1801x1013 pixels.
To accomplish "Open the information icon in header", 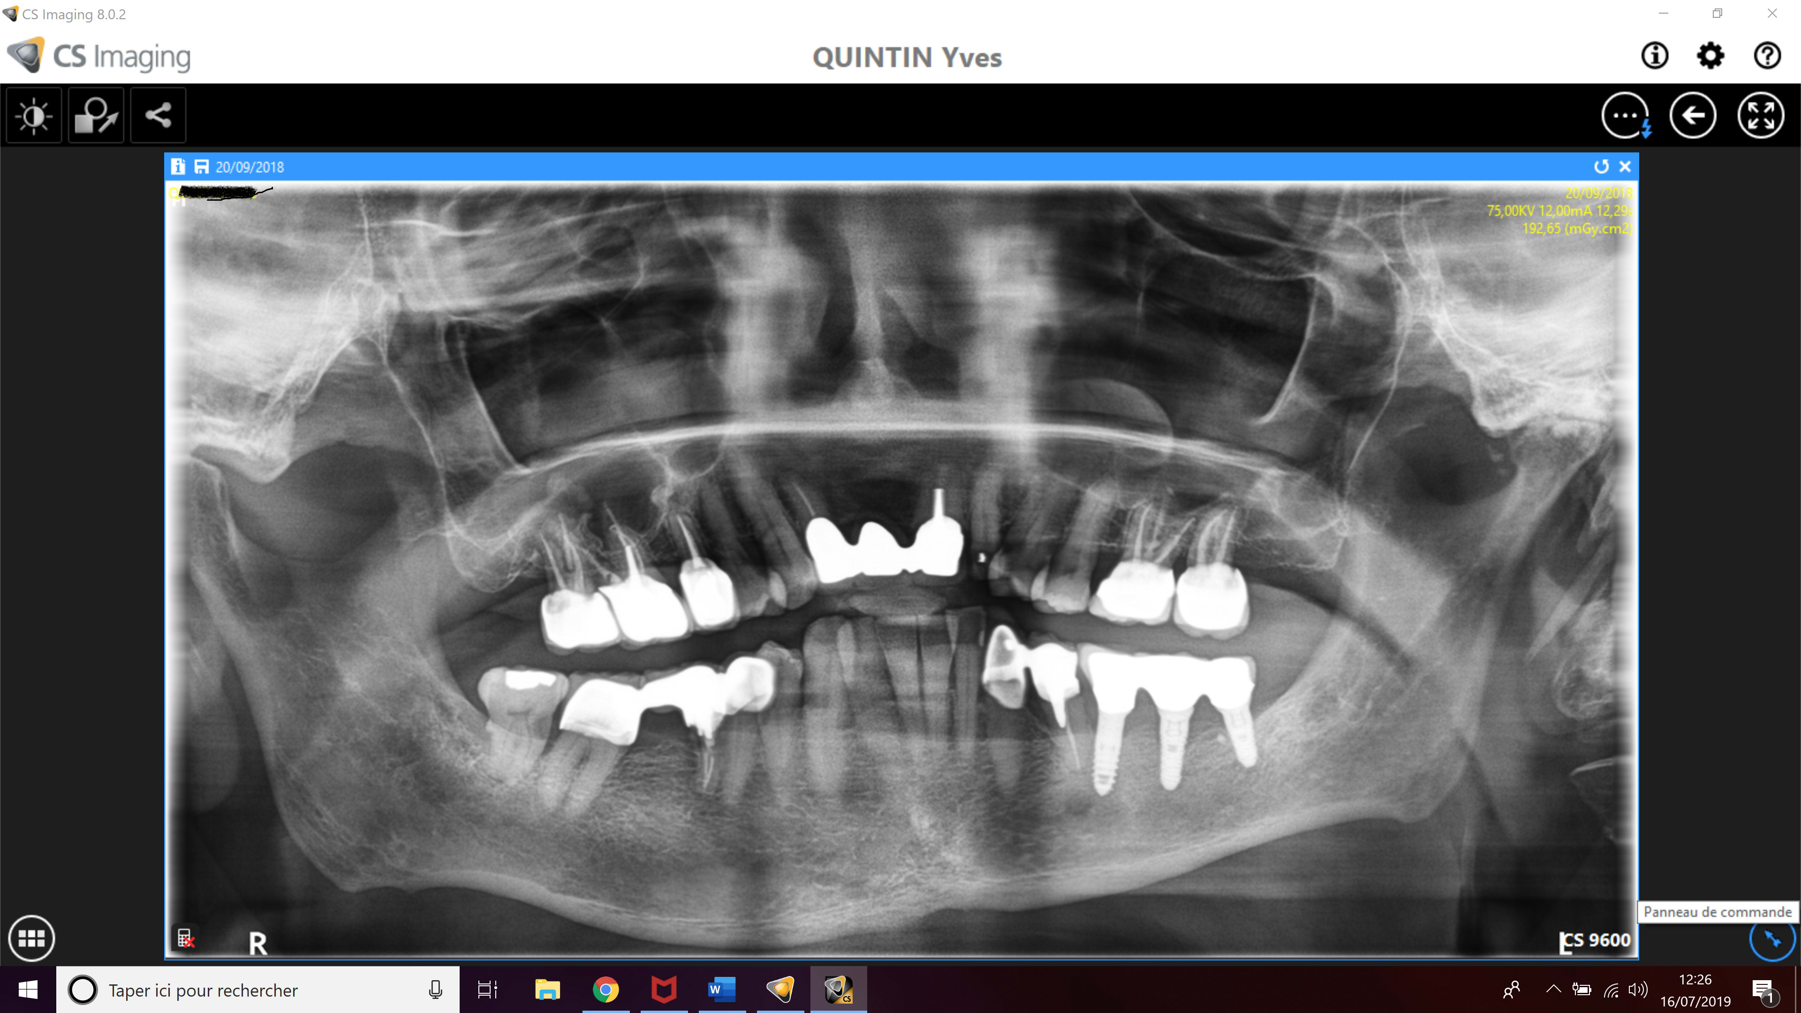I will tap(1654, 55).
